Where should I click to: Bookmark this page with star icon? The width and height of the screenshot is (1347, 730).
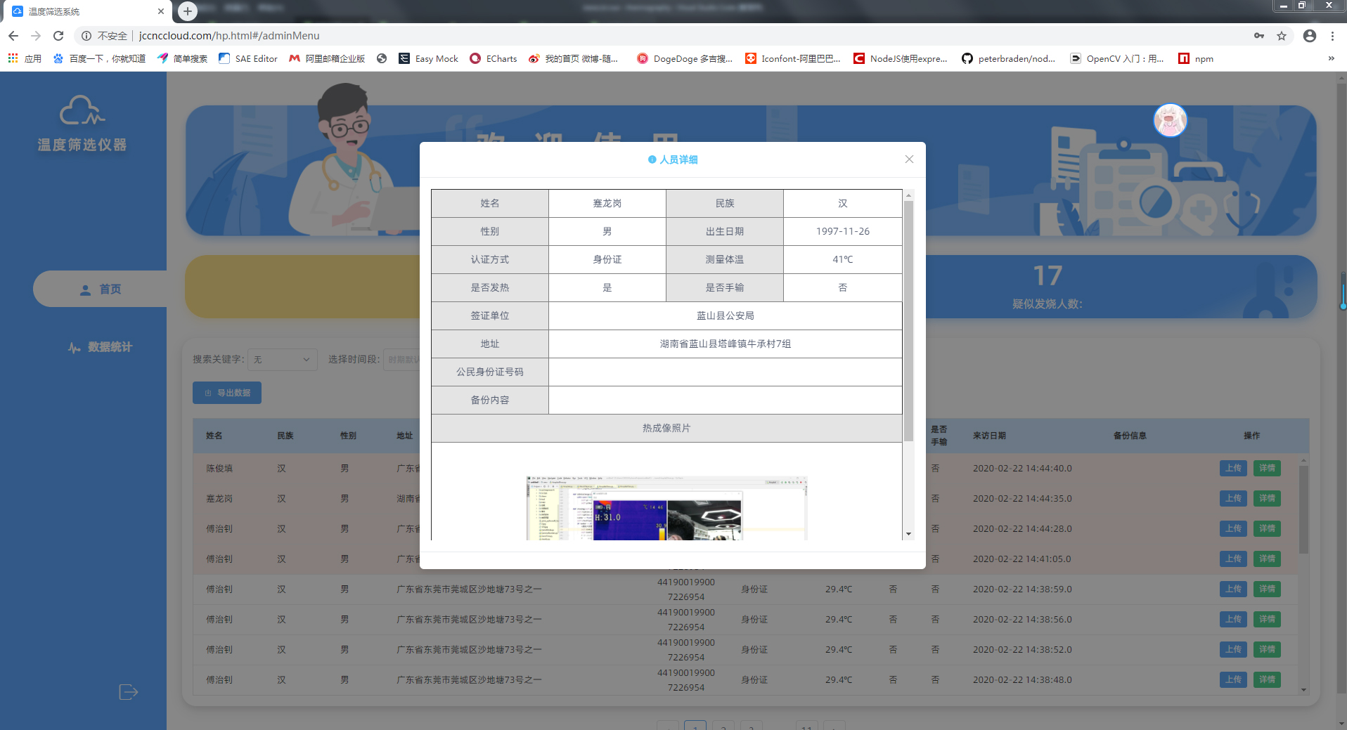(x=1282, y=36)
